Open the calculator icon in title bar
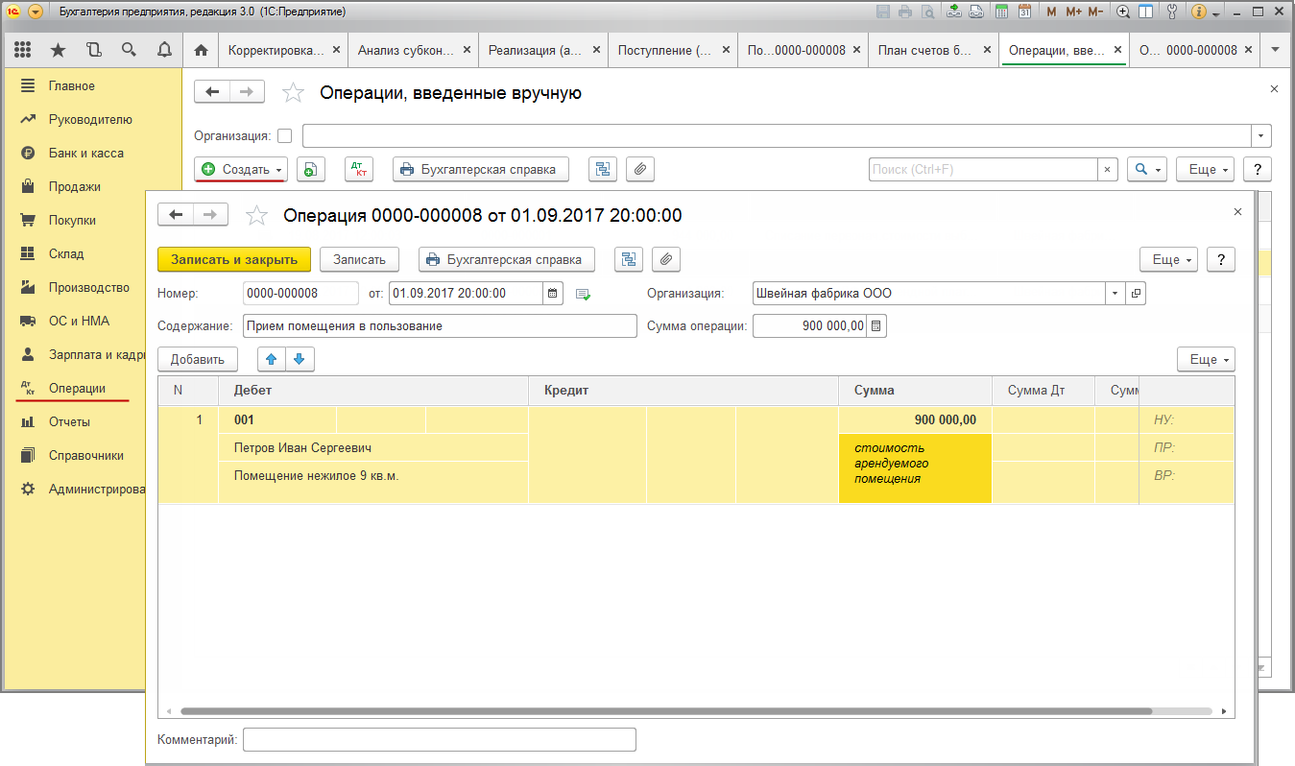 pos(1002,12)
